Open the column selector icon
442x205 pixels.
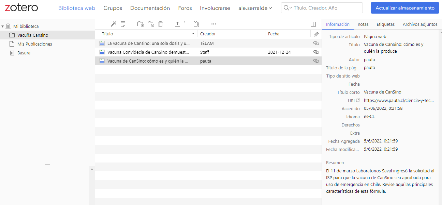pos(313,24)
